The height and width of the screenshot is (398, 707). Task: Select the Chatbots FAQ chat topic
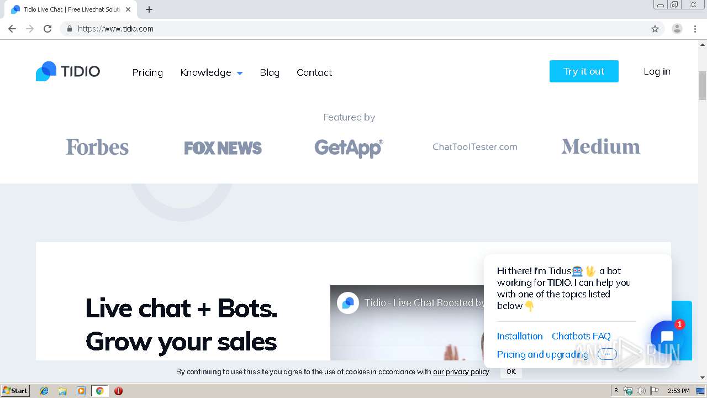pyautogui.click(x=581, y=336)
